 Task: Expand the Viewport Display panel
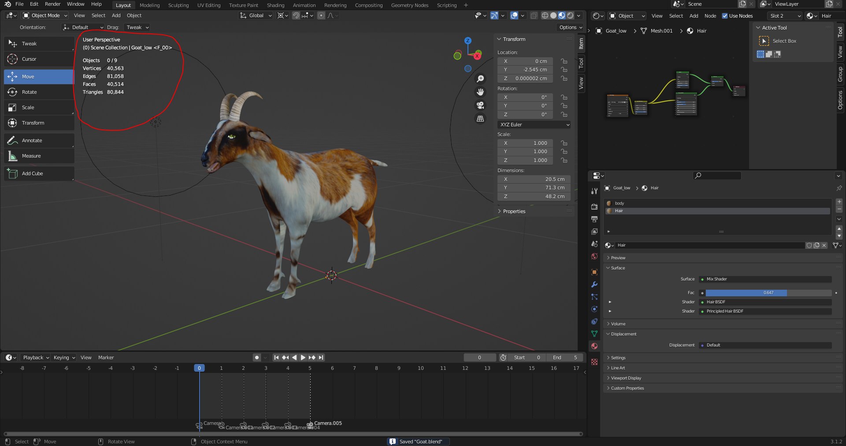tap(626, 378)
